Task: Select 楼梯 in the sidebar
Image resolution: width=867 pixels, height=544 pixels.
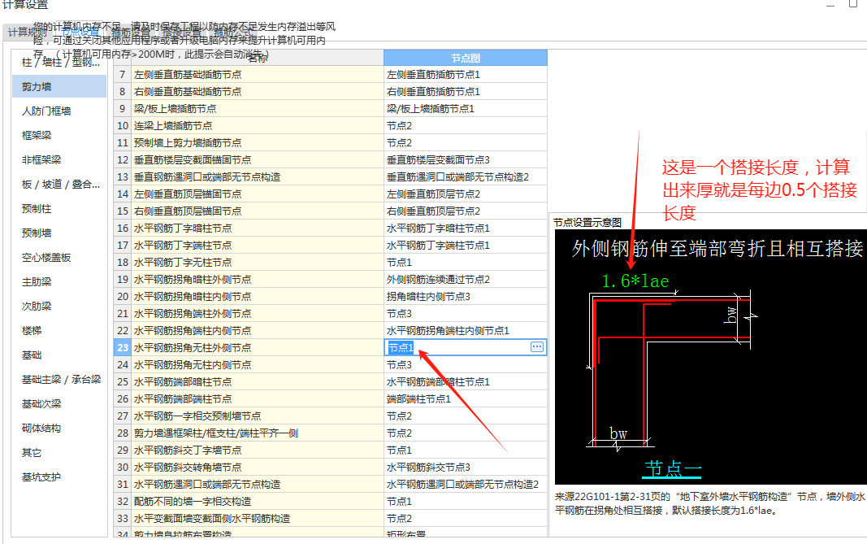Action: [59, 330]
